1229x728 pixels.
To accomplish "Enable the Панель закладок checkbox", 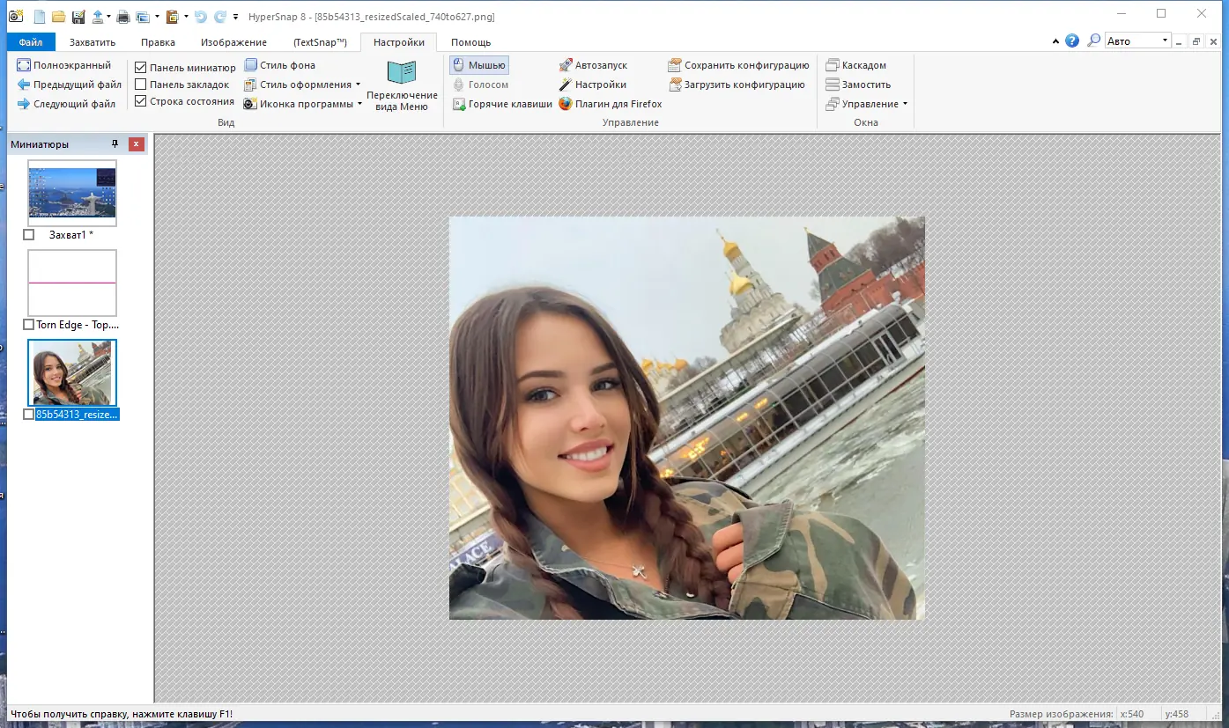I will (140, 84).
